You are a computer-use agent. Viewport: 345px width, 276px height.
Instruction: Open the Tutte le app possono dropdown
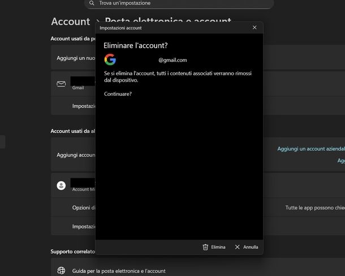click(314, 208)
